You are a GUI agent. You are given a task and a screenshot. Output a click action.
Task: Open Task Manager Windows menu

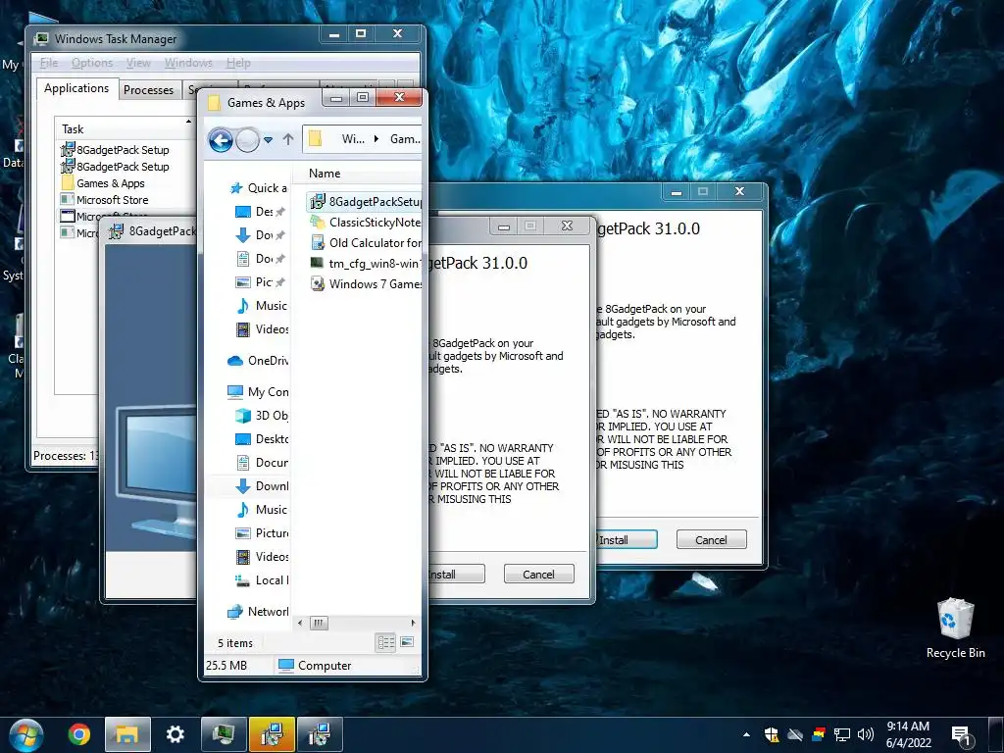coord(188,63)
